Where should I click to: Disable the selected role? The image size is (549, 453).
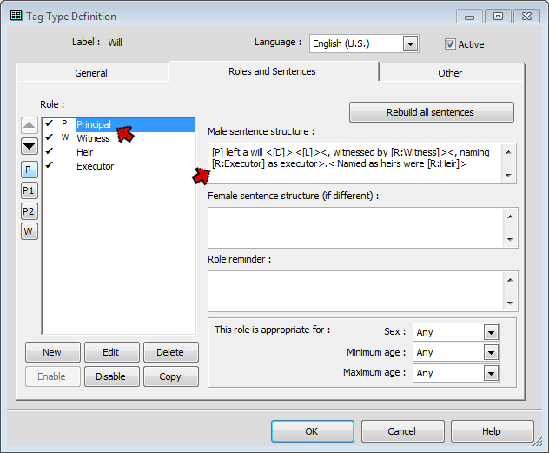coord(112,376)
